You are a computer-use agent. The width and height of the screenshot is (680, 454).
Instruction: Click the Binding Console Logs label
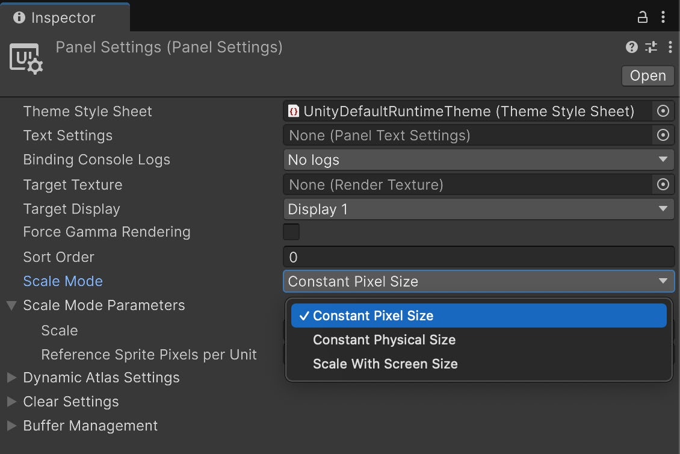coord(97,160)
